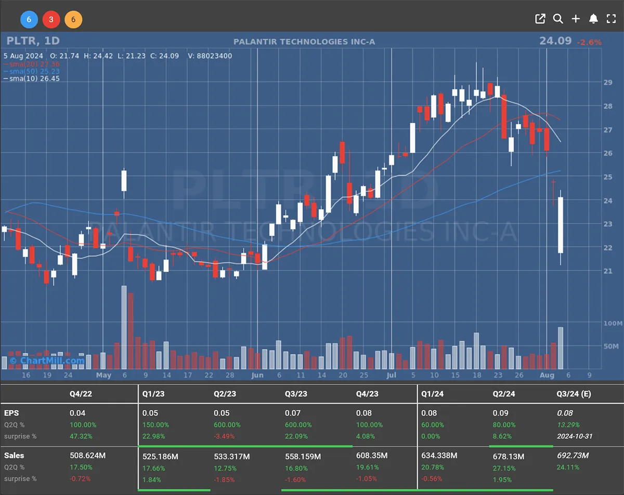Click the 692.73M estimated sales figure
624x495 pixels.
573,456
